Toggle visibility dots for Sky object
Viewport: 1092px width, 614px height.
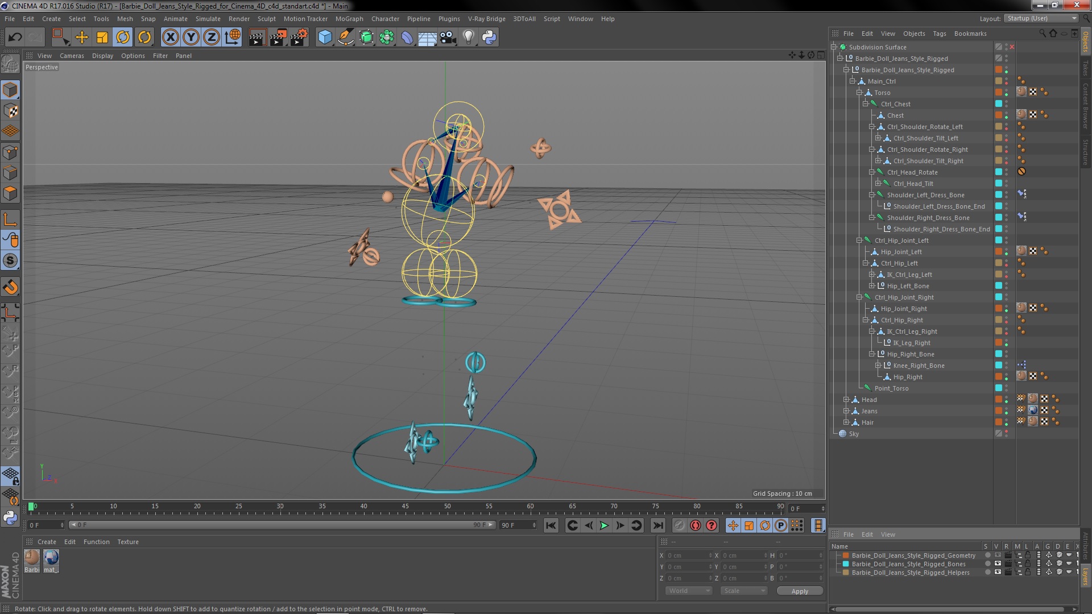pos(1006,434)
